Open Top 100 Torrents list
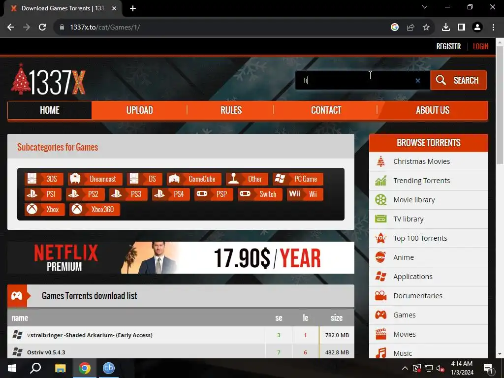The height and width of the screenshot is (378, 504). coord(429,238)
